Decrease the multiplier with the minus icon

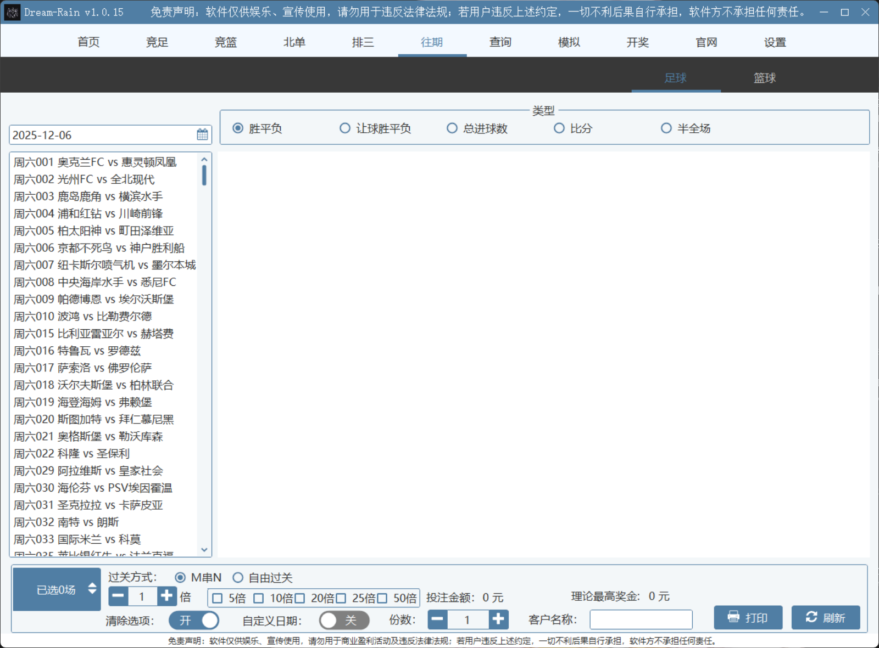pyautogui.click(x=118, y=596)
